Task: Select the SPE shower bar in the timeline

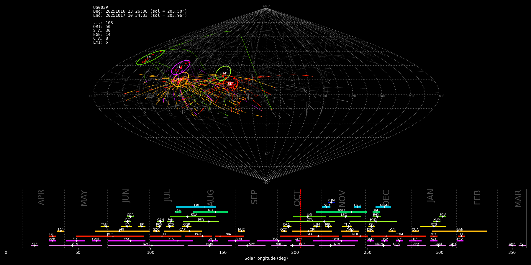Action: pos(252,246)
